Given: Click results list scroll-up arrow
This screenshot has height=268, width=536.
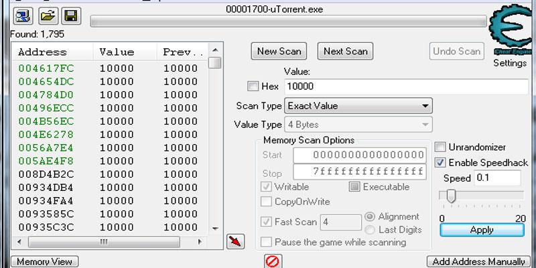Looking at the screenshot, I should (215, 50).
